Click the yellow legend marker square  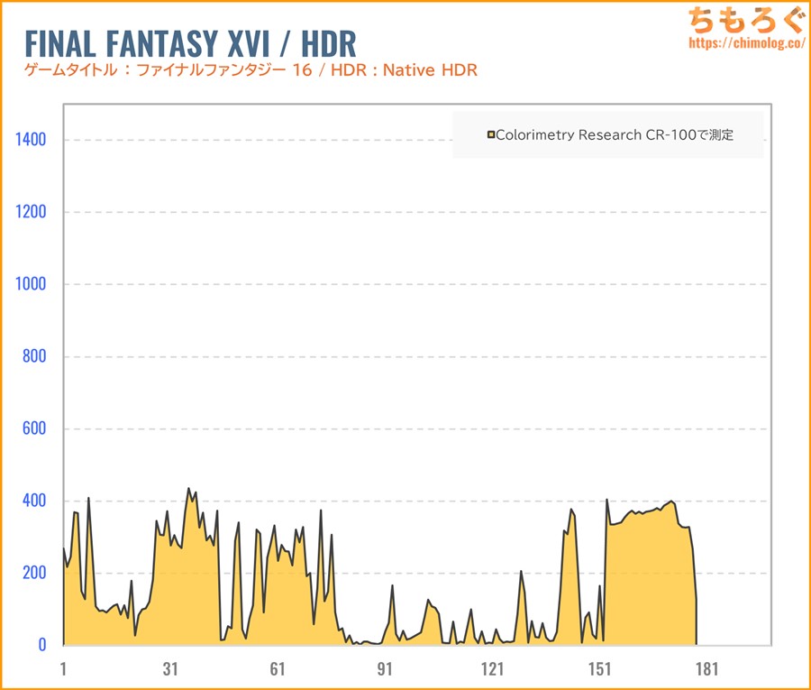click(491, 135)
